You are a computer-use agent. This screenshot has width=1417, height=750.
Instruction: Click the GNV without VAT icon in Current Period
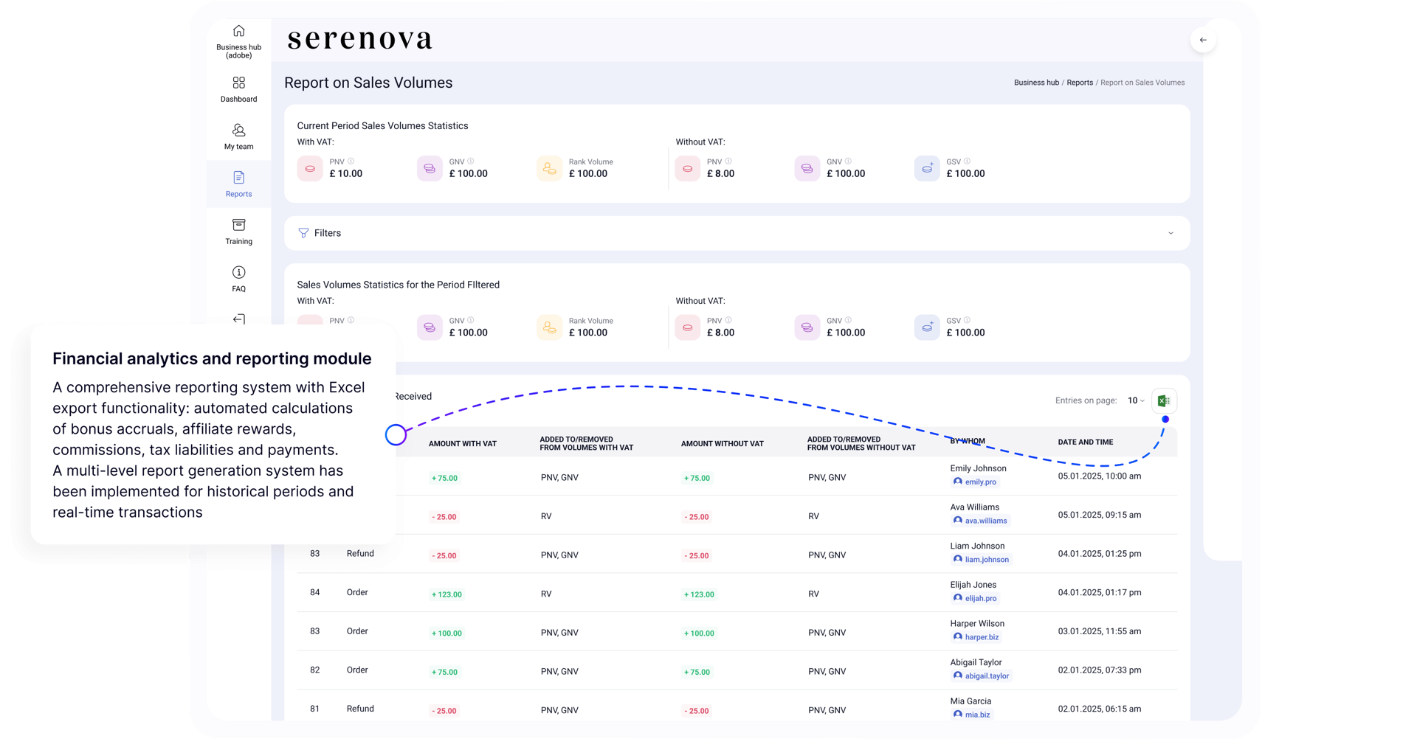click(x=807, y=168)
